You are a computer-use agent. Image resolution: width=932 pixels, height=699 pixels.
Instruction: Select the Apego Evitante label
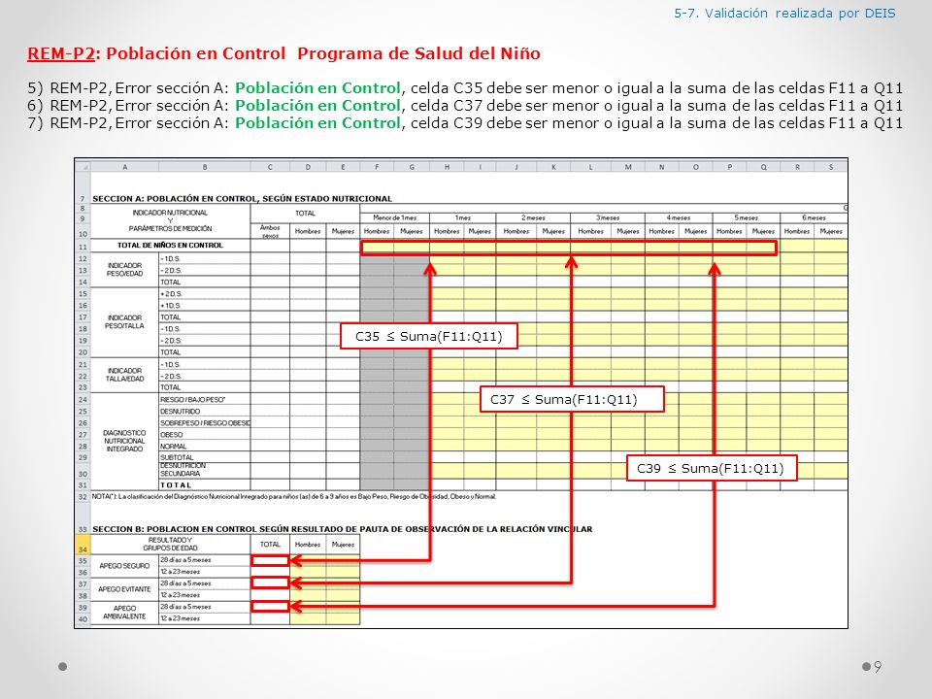click(x=124, y=589)
